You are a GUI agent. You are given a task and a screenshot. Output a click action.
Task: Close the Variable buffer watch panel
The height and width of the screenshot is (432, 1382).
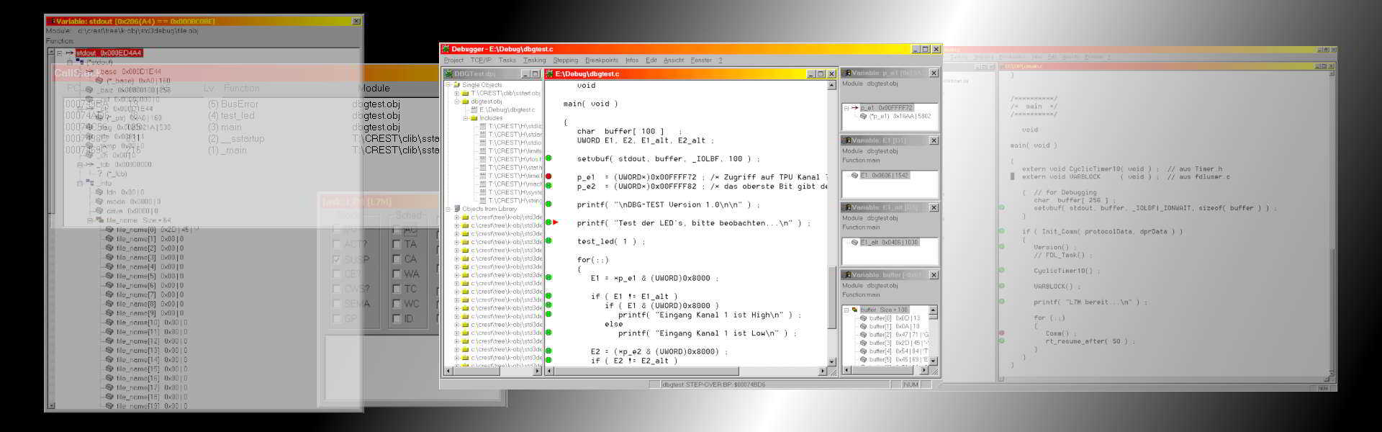click(x=934, y=275)
